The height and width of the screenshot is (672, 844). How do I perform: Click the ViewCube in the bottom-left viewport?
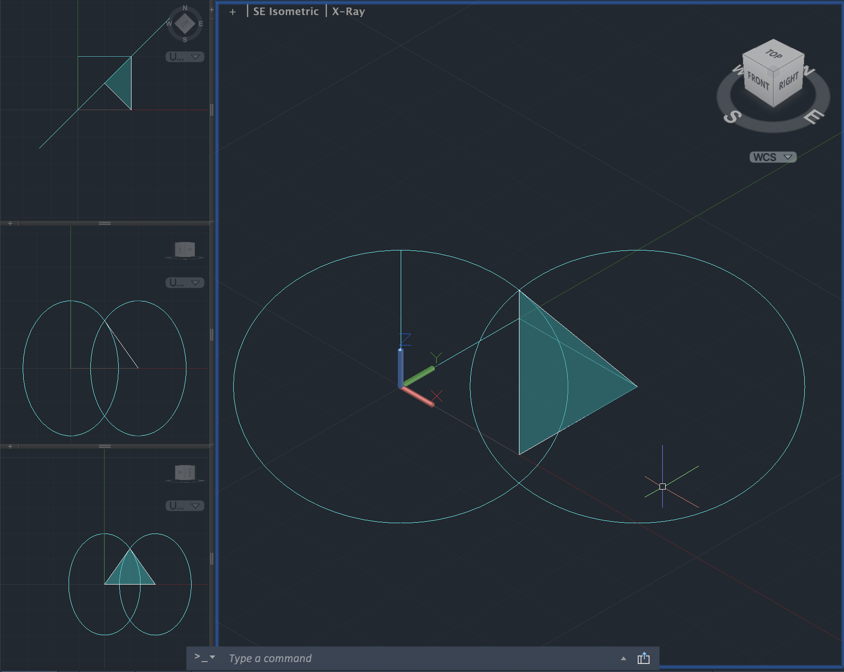[x=185, y=472]
